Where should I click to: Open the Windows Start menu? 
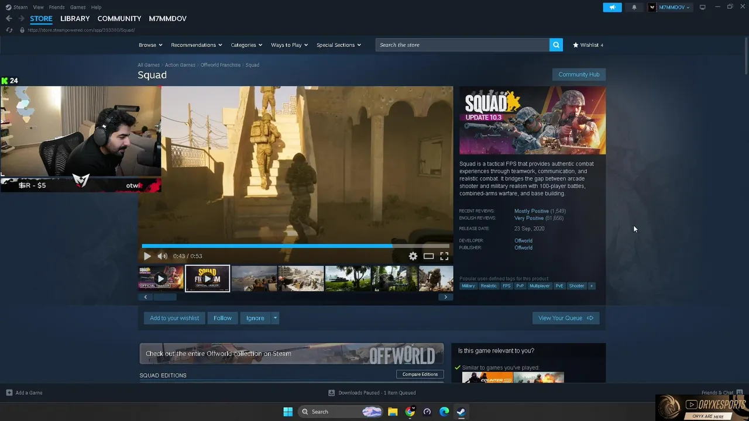pyautogui.click(x=288, y=412)
